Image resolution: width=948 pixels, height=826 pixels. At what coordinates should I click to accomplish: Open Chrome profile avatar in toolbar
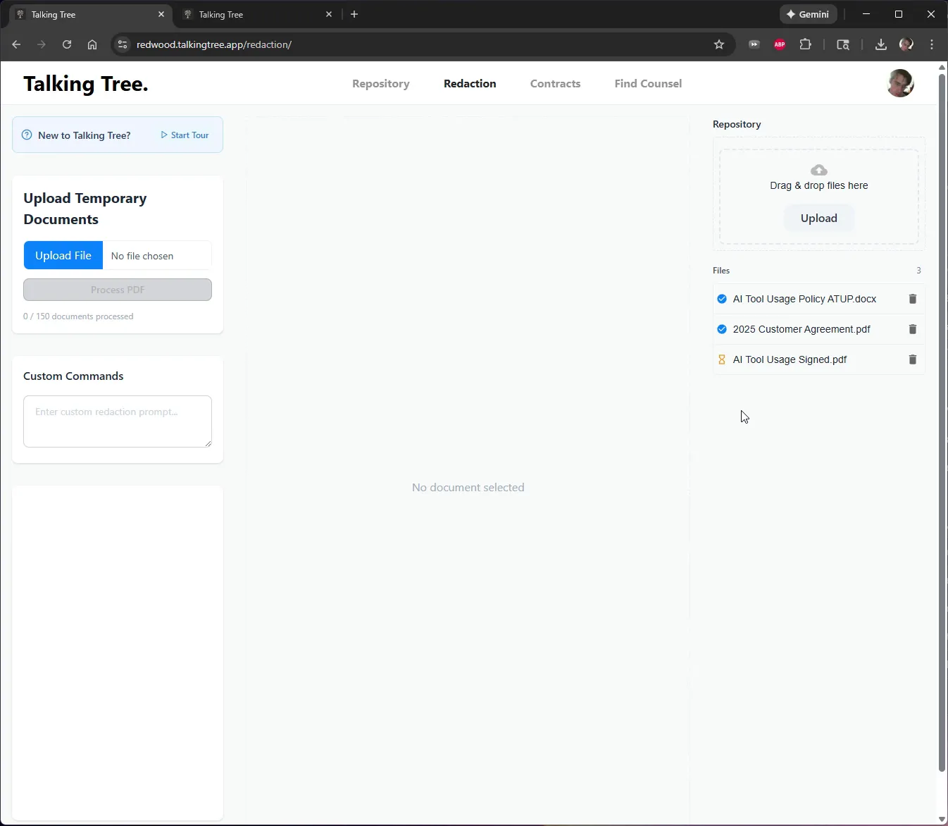[x=906, y=44]
